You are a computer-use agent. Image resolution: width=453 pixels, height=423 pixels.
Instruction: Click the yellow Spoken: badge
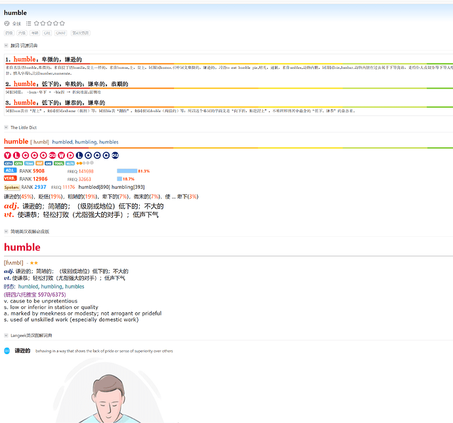pos(12,188)
